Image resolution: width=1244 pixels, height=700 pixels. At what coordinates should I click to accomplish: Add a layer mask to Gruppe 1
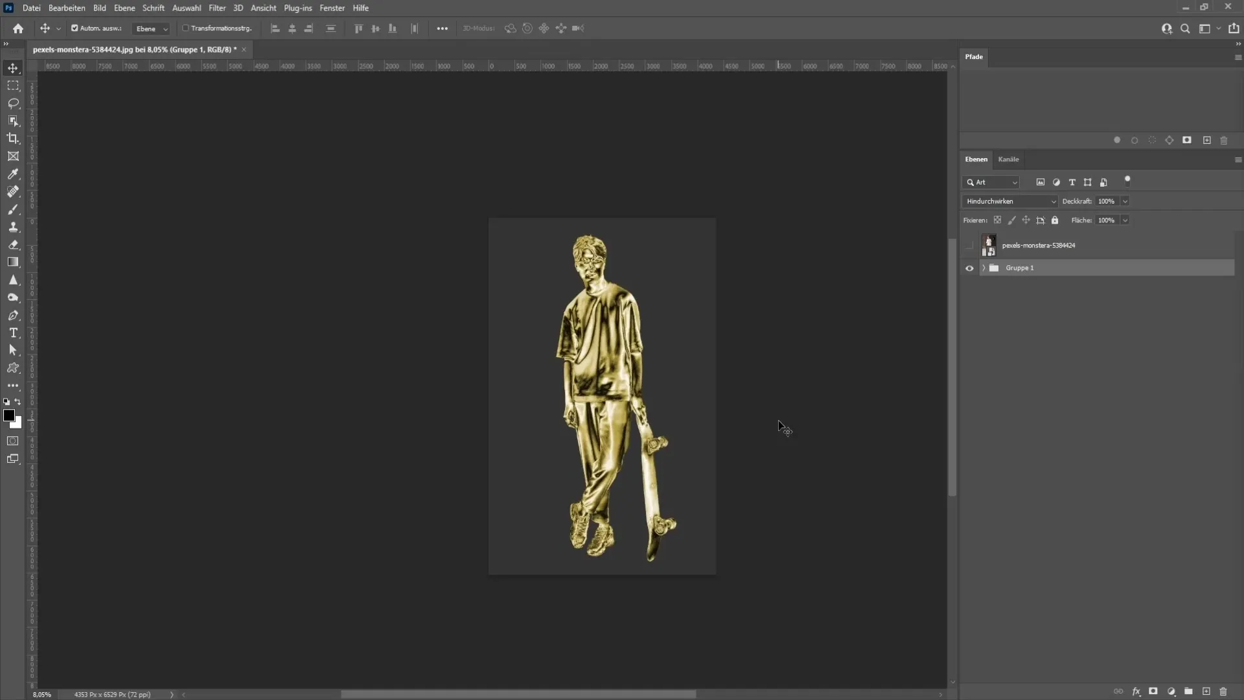(x=1153, y=692)
